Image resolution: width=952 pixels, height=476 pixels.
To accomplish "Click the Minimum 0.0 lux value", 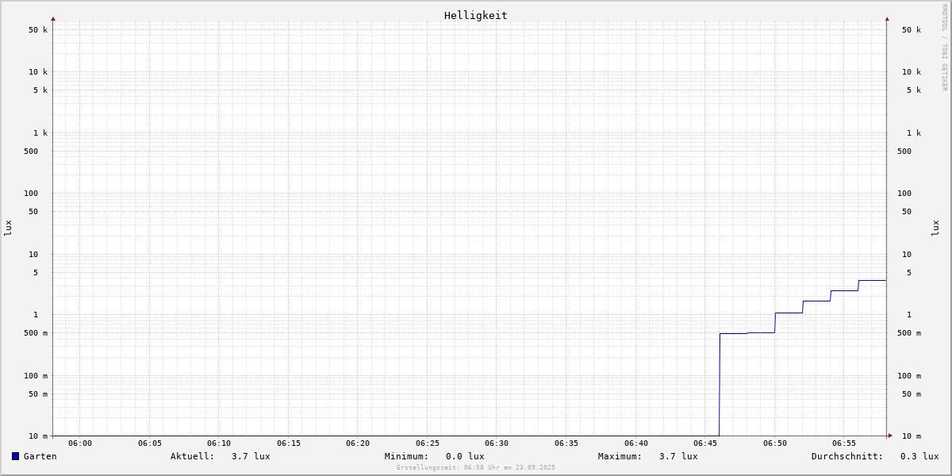I will pos(464,456).
